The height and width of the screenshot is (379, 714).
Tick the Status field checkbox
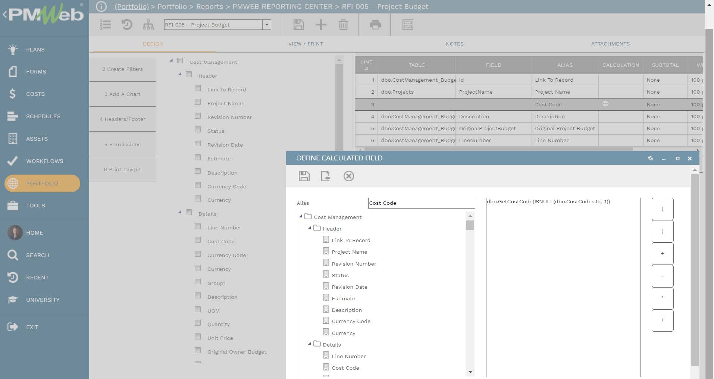tap(198, 130)
